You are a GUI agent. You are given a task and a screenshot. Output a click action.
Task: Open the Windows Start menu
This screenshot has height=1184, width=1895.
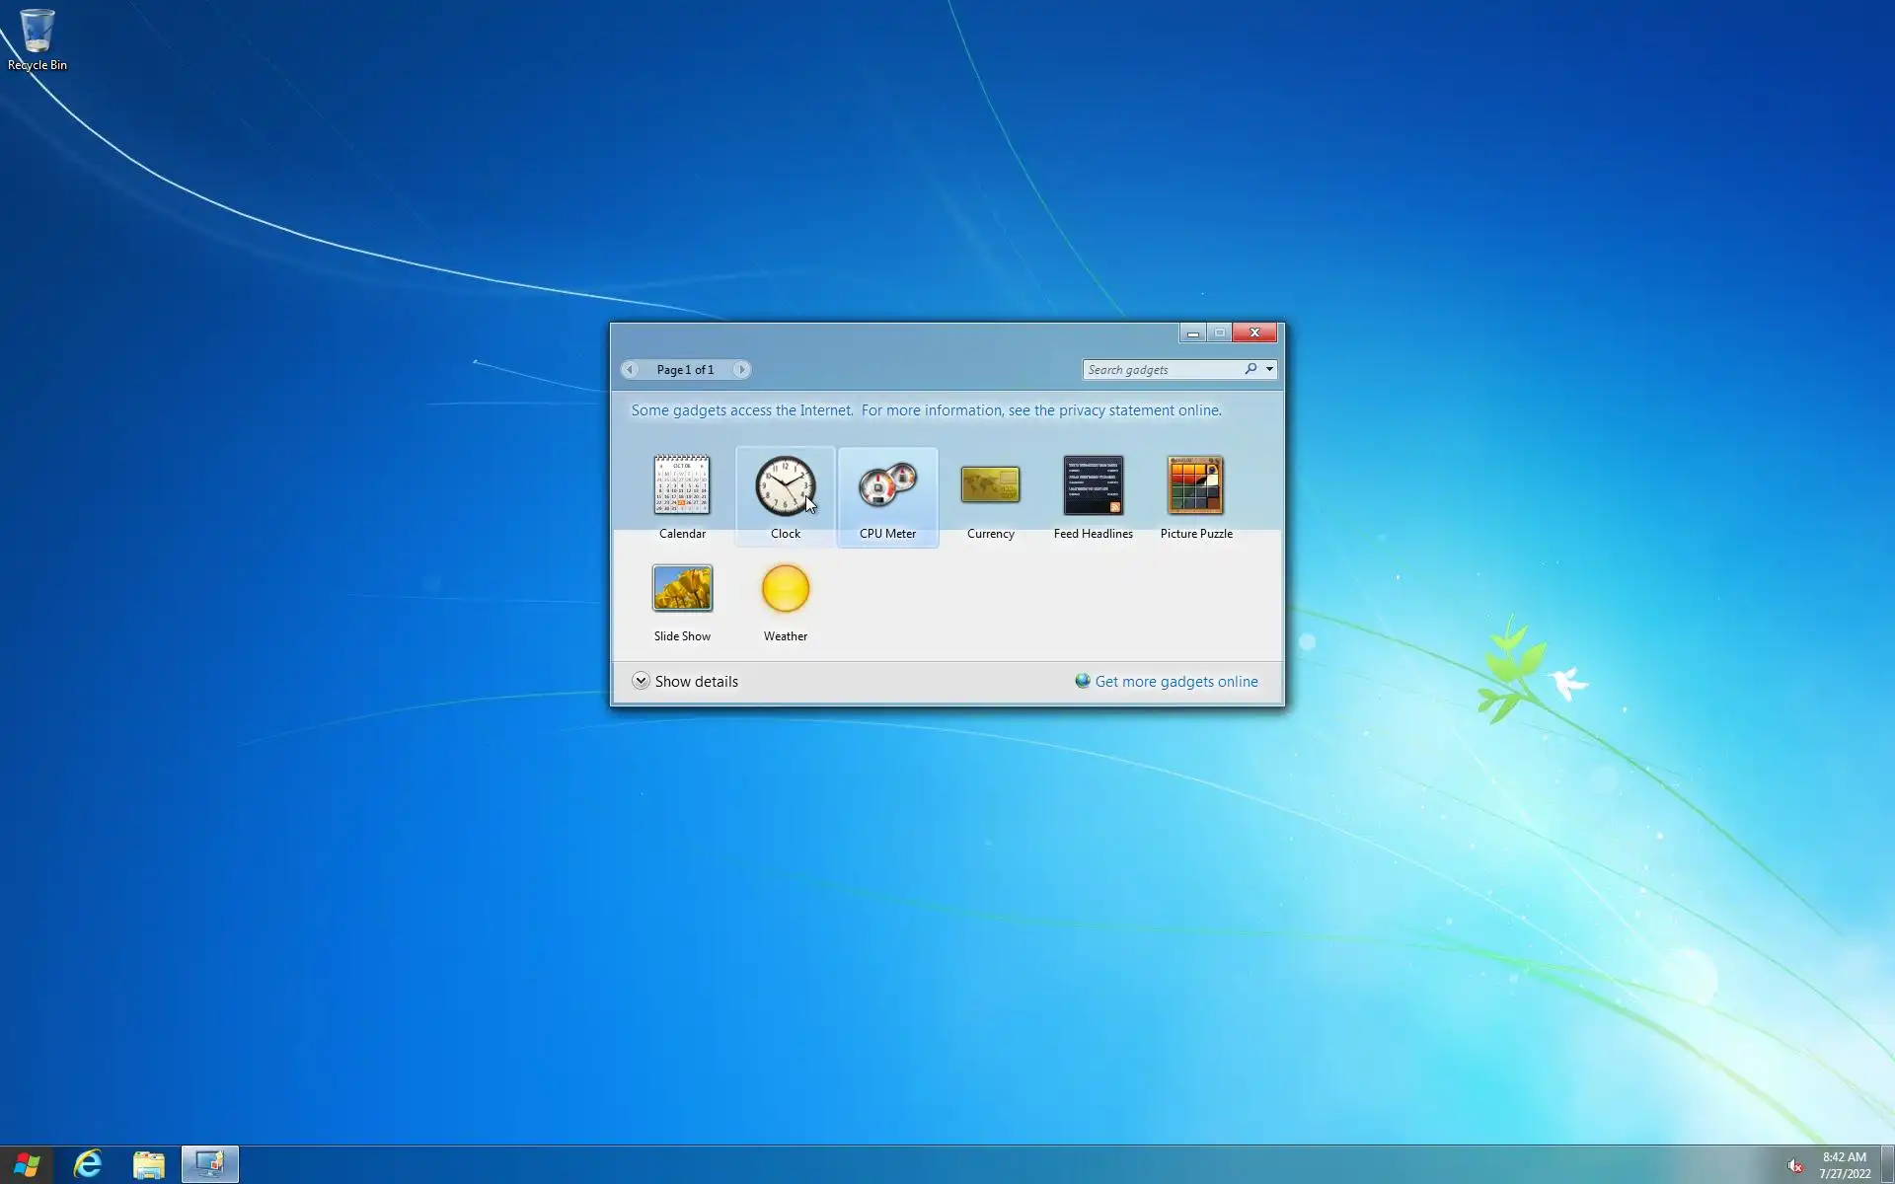[27, 1164]
